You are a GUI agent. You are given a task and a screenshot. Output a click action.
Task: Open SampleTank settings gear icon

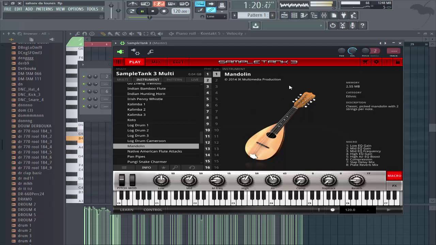coord(376,62)
